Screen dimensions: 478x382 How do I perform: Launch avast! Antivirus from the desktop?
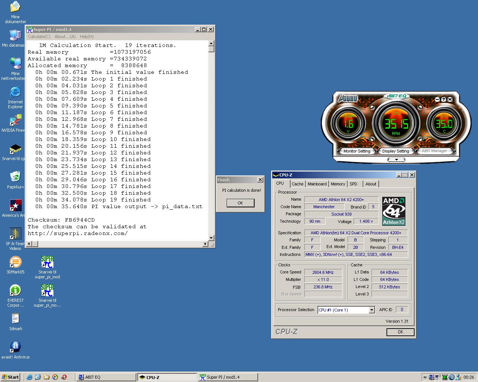coord(15,350)
